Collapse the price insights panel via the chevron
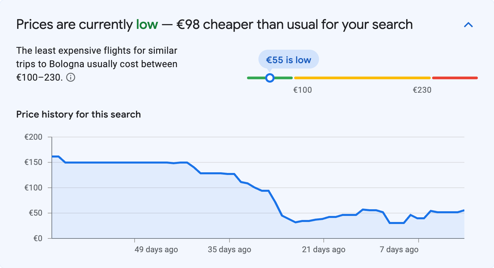Viewport: 494px width, 268px height. [468, 25]
